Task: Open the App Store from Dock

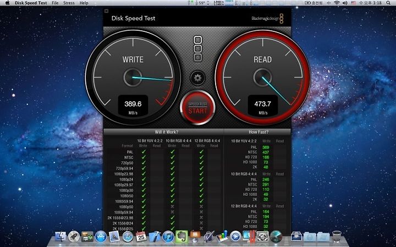Action: tap(101, 237)
